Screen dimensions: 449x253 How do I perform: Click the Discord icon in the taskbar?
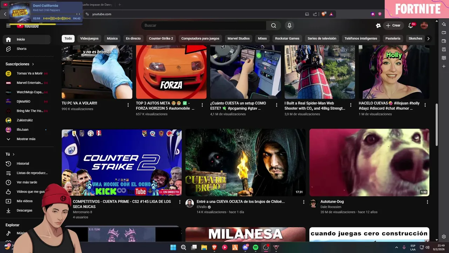246,247
